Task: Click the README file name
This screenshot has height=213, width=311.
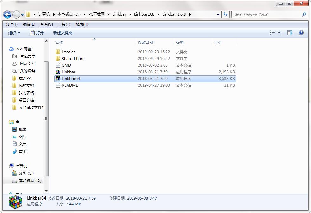Action: tap(70, 85)
